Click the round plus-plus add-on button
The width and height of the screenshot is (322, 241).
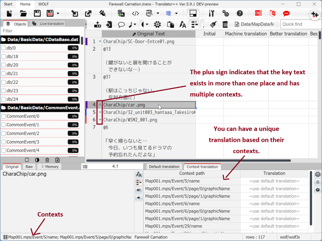(x=315, y=14)
